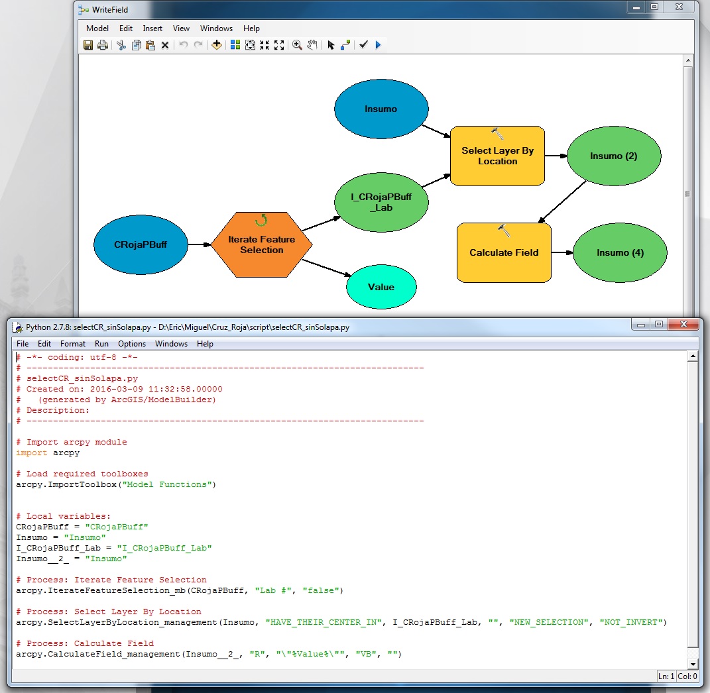Open the Model menu in ModelBuilder
This screenshot has height=693, width=710.
point(97,28)
